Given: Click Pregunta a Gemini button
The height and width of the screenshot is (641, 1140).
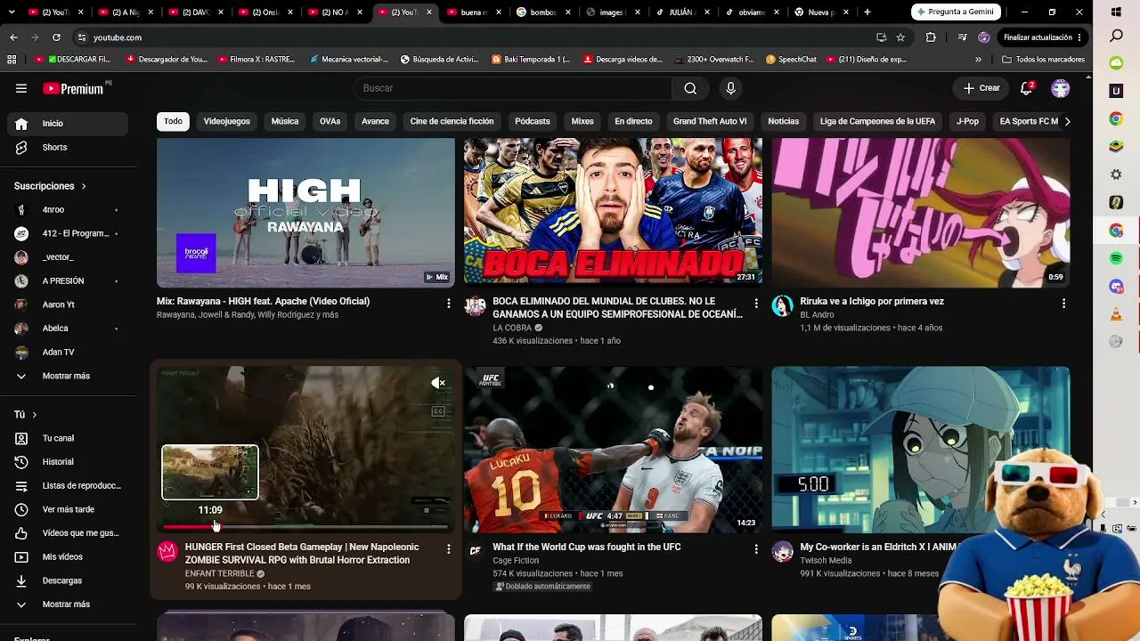Looking at the screenshot, I should [x=957, y=12].
